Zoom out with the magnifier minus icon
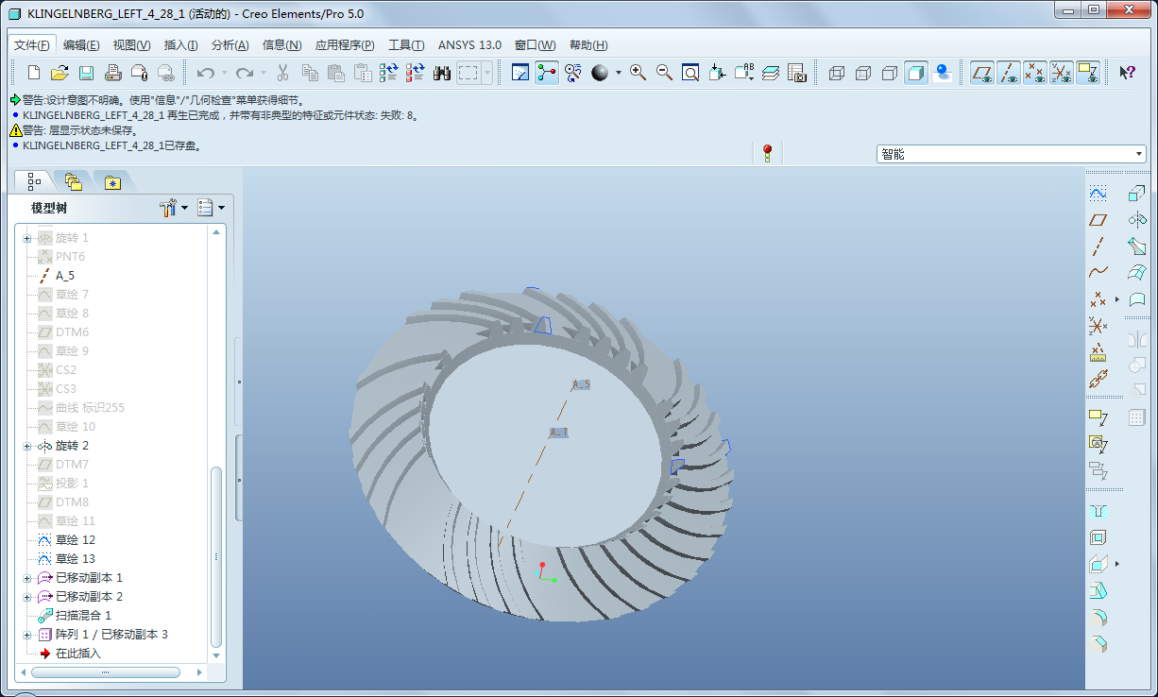Image resolution: width=1158 pixels, height=697 pixels. click(x=664, y=73)
